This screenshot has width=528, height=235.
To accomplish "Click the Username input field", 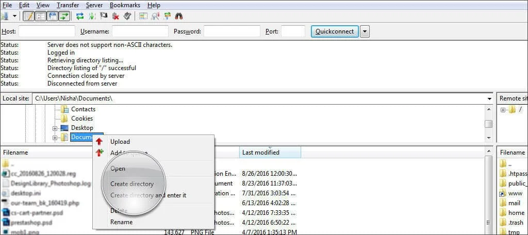I will coord(140,31).
